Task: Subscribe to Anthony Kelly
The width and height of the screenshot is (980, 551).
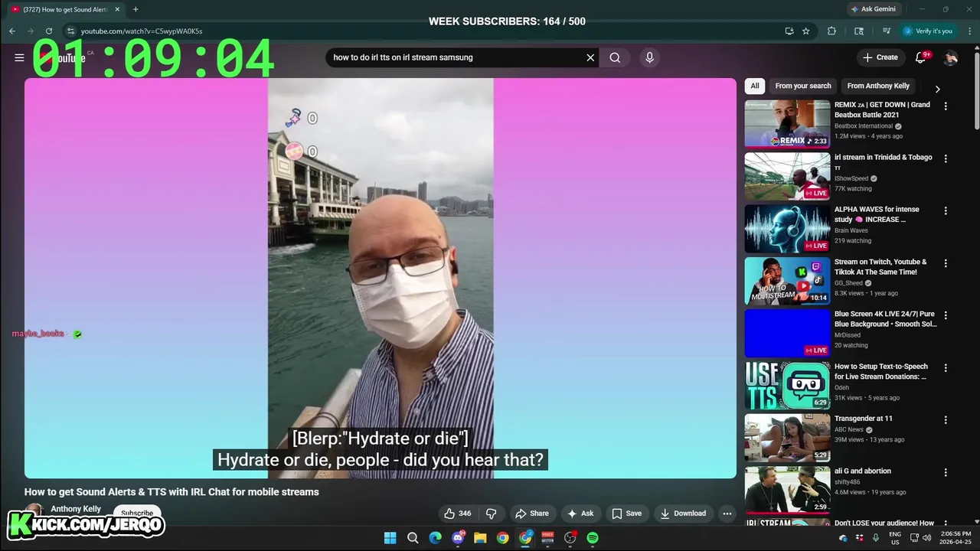Action: [x=137, y=513]
